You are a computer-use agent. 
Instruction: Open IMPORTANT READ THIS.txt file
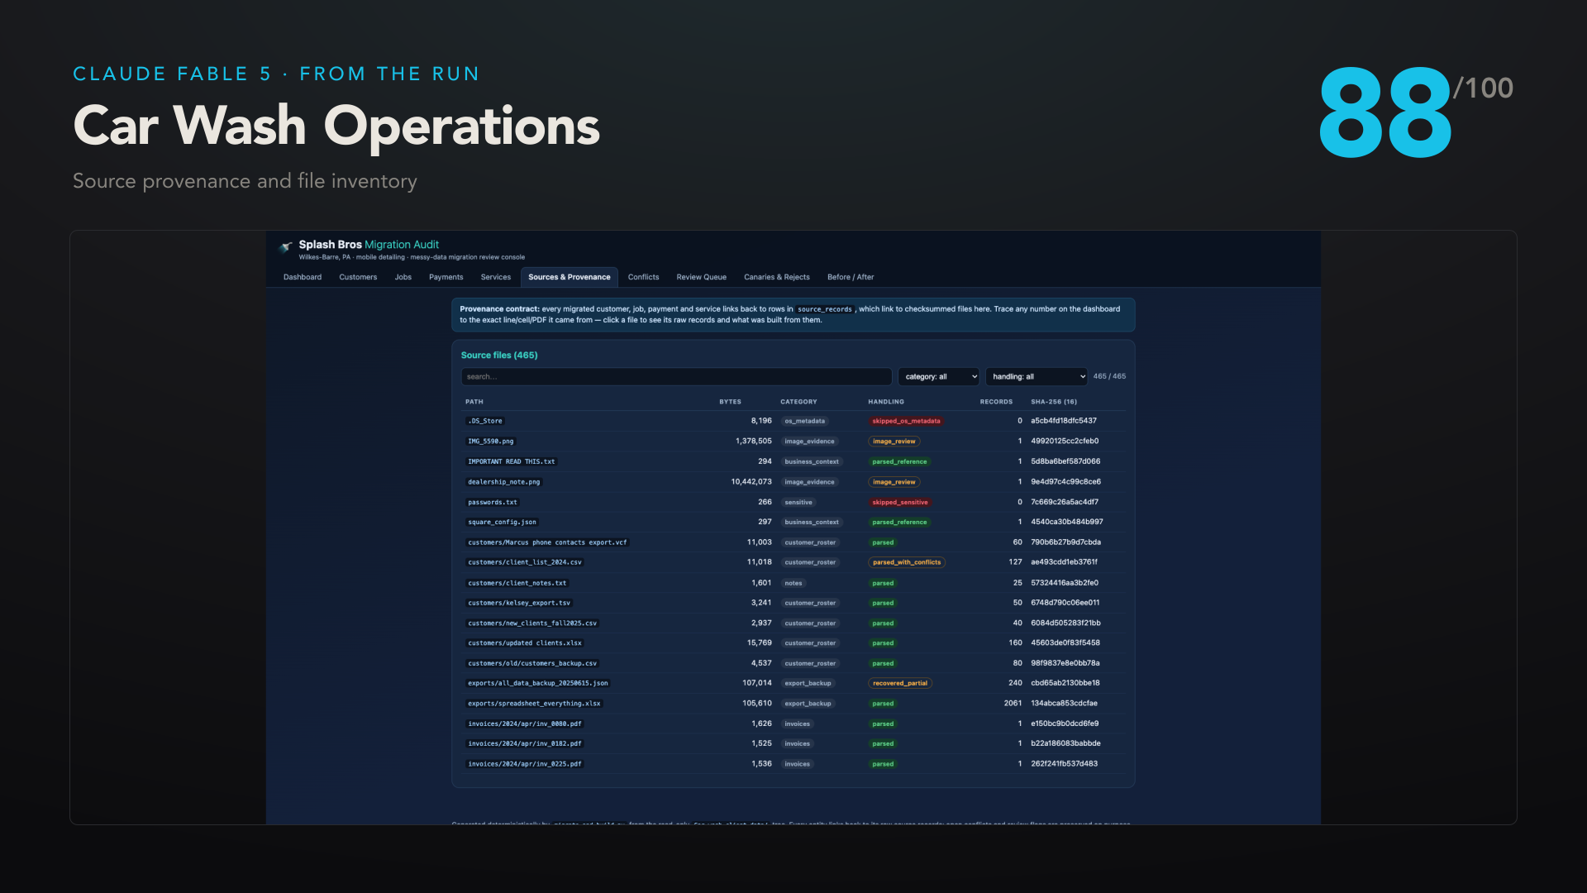coord(512,461)
